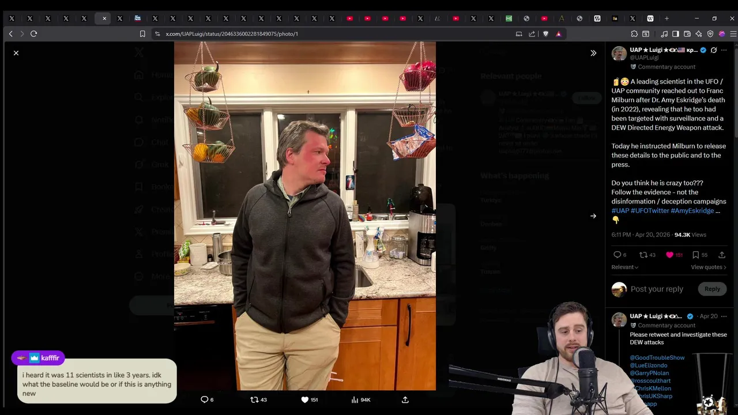The height and width of the screenshot is (415, 738).
Task: Click repost icon under the photo
Action: (254, 399)
